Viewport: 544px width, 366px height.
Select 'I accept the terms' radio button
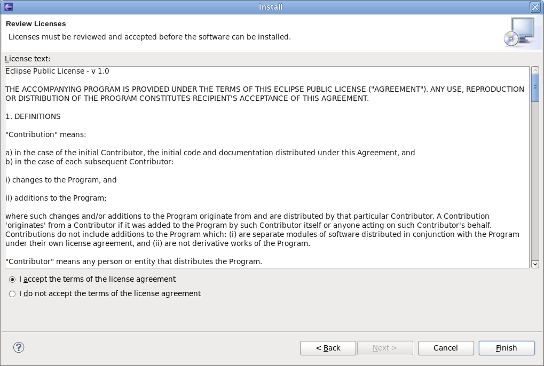tap(12, 280)
